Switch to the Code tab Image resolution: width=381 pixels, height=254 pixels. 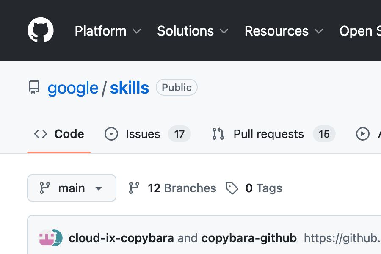pos(59,134)
